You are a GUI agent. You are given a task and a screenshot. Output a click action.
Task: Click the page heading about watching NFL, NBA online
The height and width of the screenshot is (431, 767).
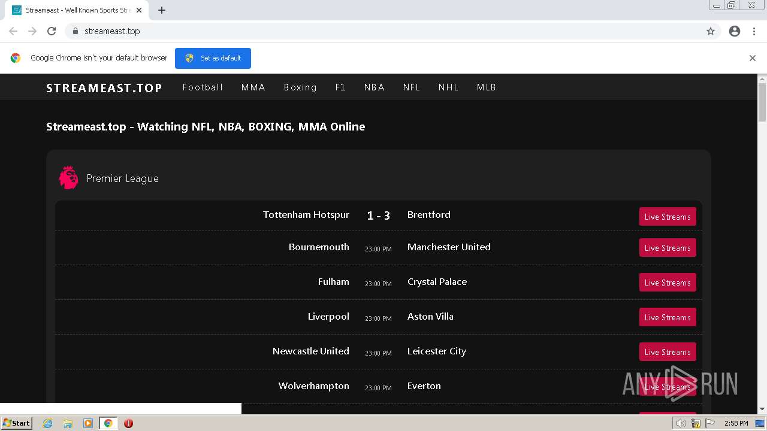(206, 126)
